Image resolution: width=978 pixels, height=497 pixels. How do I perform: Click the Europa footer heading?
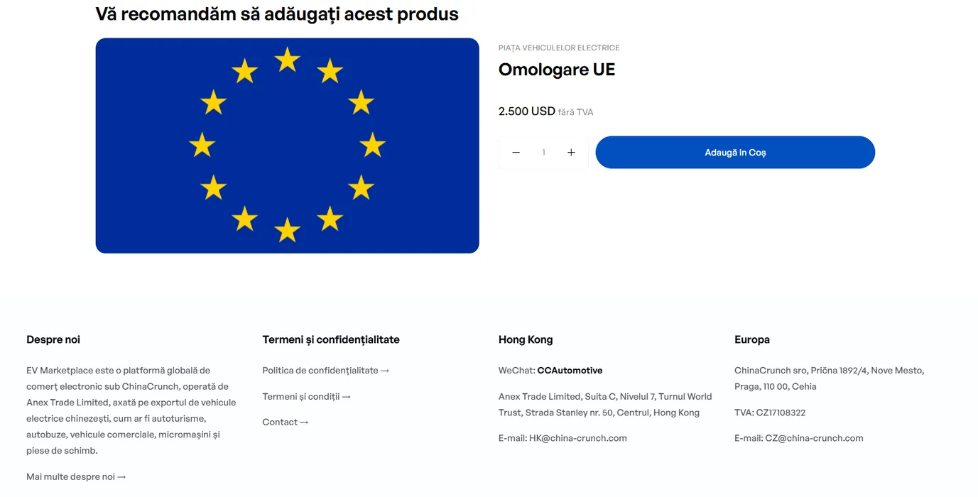[752, 339]
